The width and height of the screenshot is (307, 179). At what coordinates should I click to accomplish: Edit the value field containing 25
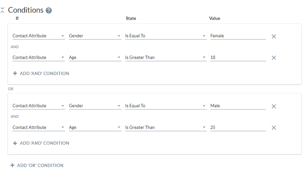238,127
